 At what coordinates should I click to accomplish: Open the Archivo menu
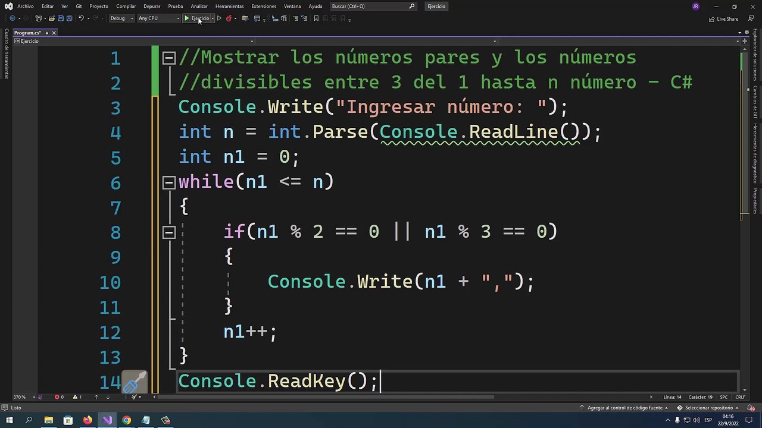click(26, 6)
